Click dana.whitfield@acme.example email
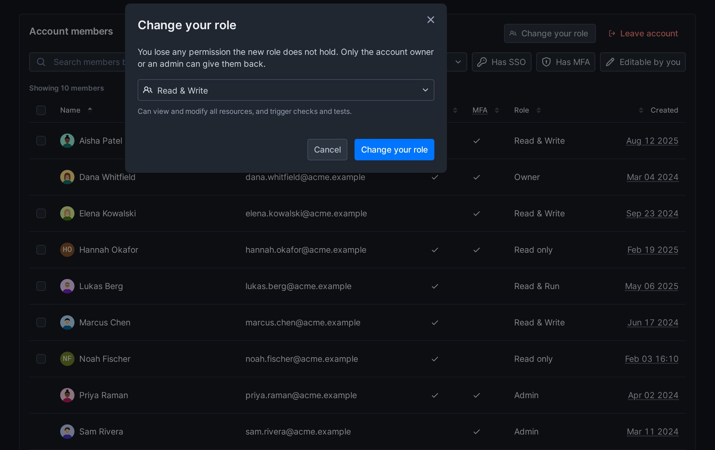The image size is (715, 450). click(x=305, y=177)
